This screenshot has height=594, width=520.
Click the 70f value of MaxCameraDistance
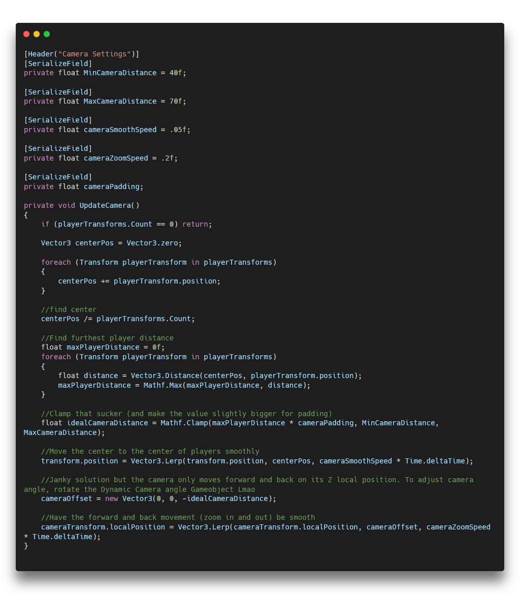point(176,101)
